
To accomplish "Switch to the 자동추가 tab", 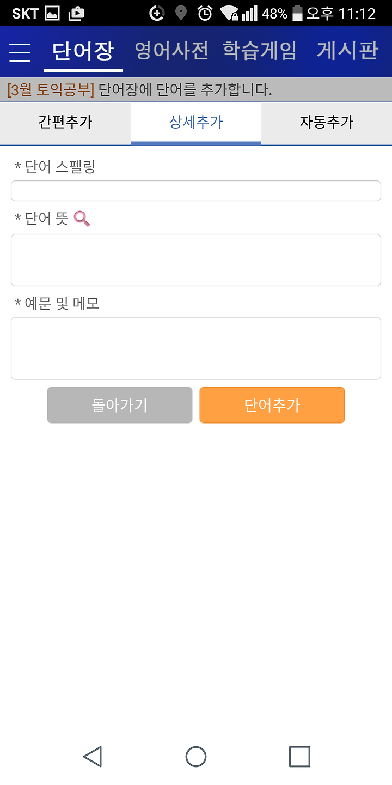I will [327, 122].
